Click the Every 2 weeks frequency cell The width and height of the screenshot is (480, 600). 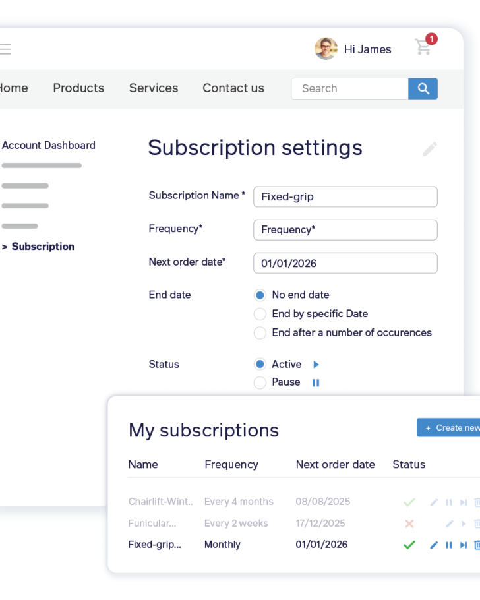(236, 523)
